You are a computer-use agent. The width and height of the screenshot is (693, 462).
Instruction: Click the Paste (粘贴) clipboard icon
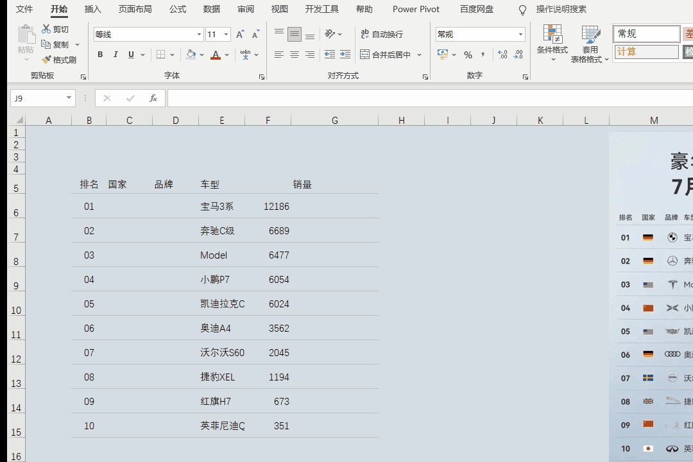tap(26, 35)
